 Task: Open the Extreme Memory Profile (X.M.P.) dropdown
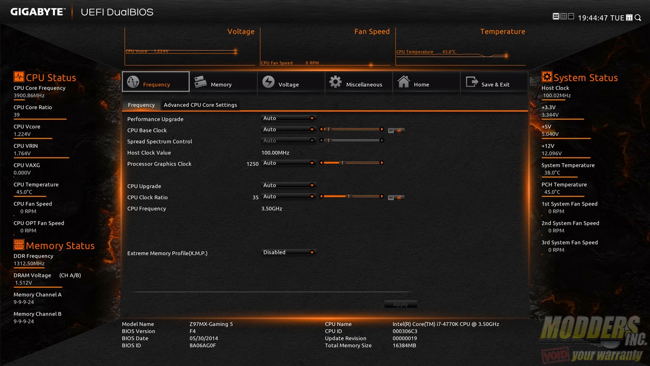pos(288,253)
